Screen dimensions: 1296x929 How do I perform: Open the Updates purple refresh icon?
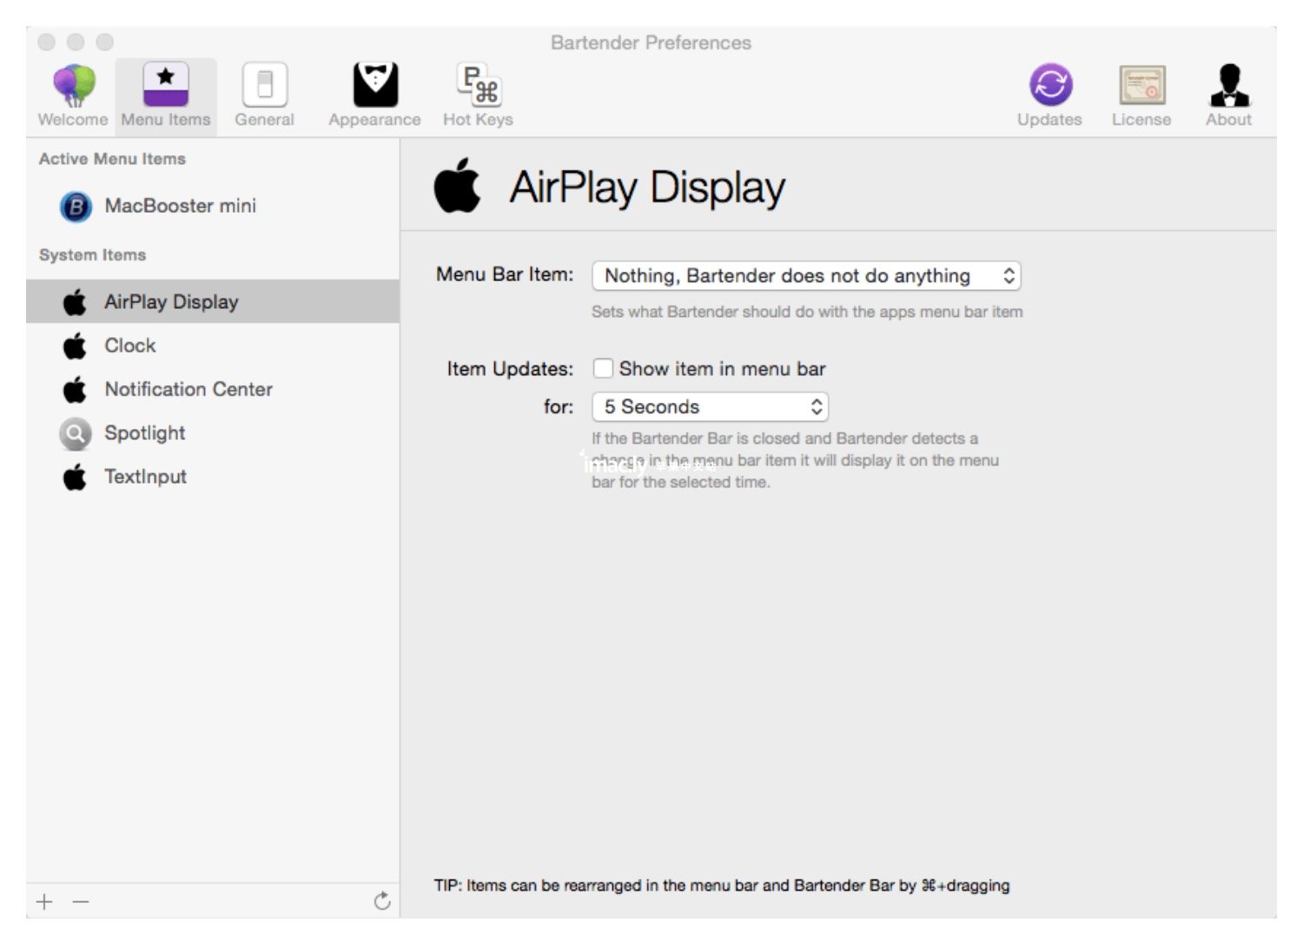coord(1050,85)
